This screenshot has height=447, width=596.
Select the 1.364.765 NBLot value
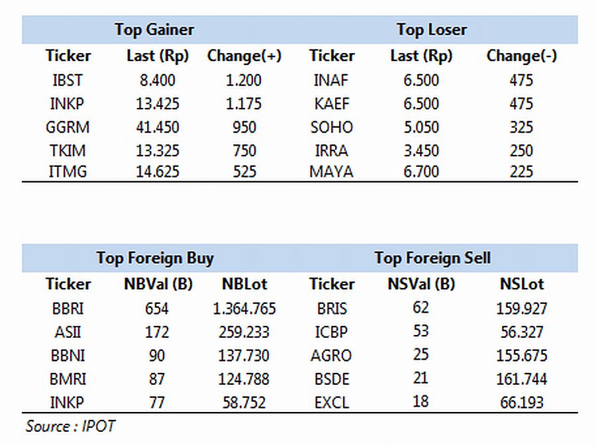pyautogui.click(x=244, y=309)
